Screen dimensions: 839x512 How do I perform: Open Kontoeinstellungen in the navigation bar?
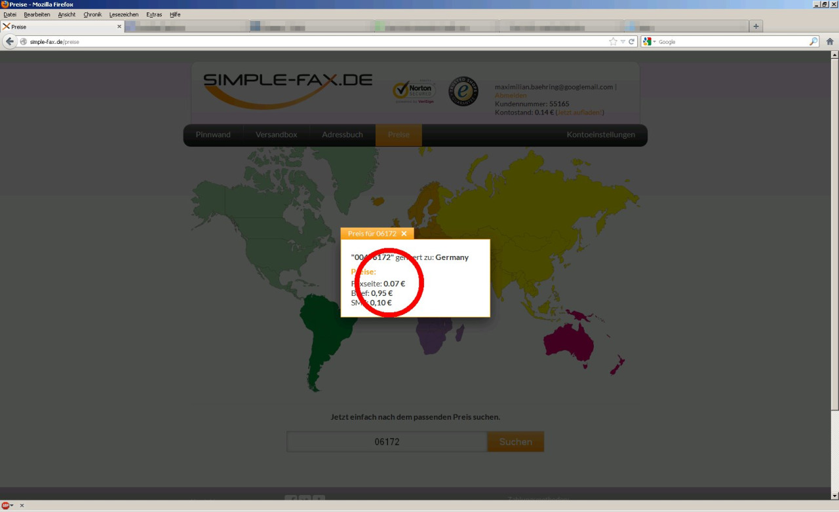pos(601,135)
